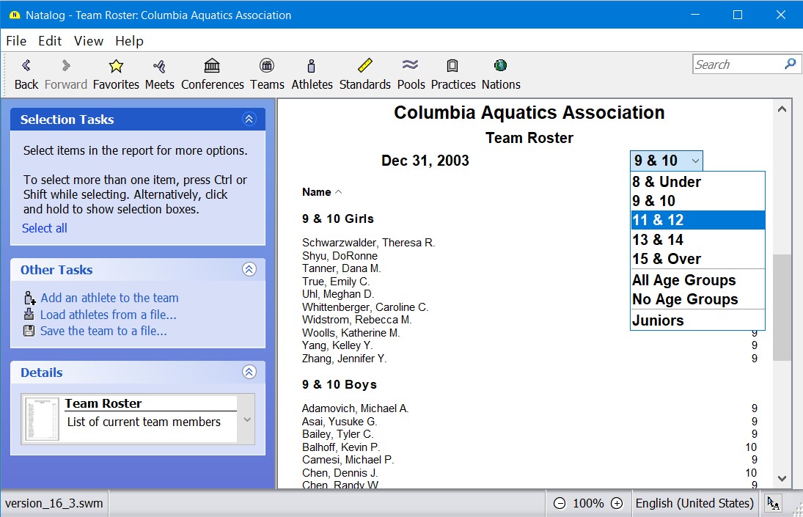
Task: Collapse the Selection Tasks panel
Action: 249,120
